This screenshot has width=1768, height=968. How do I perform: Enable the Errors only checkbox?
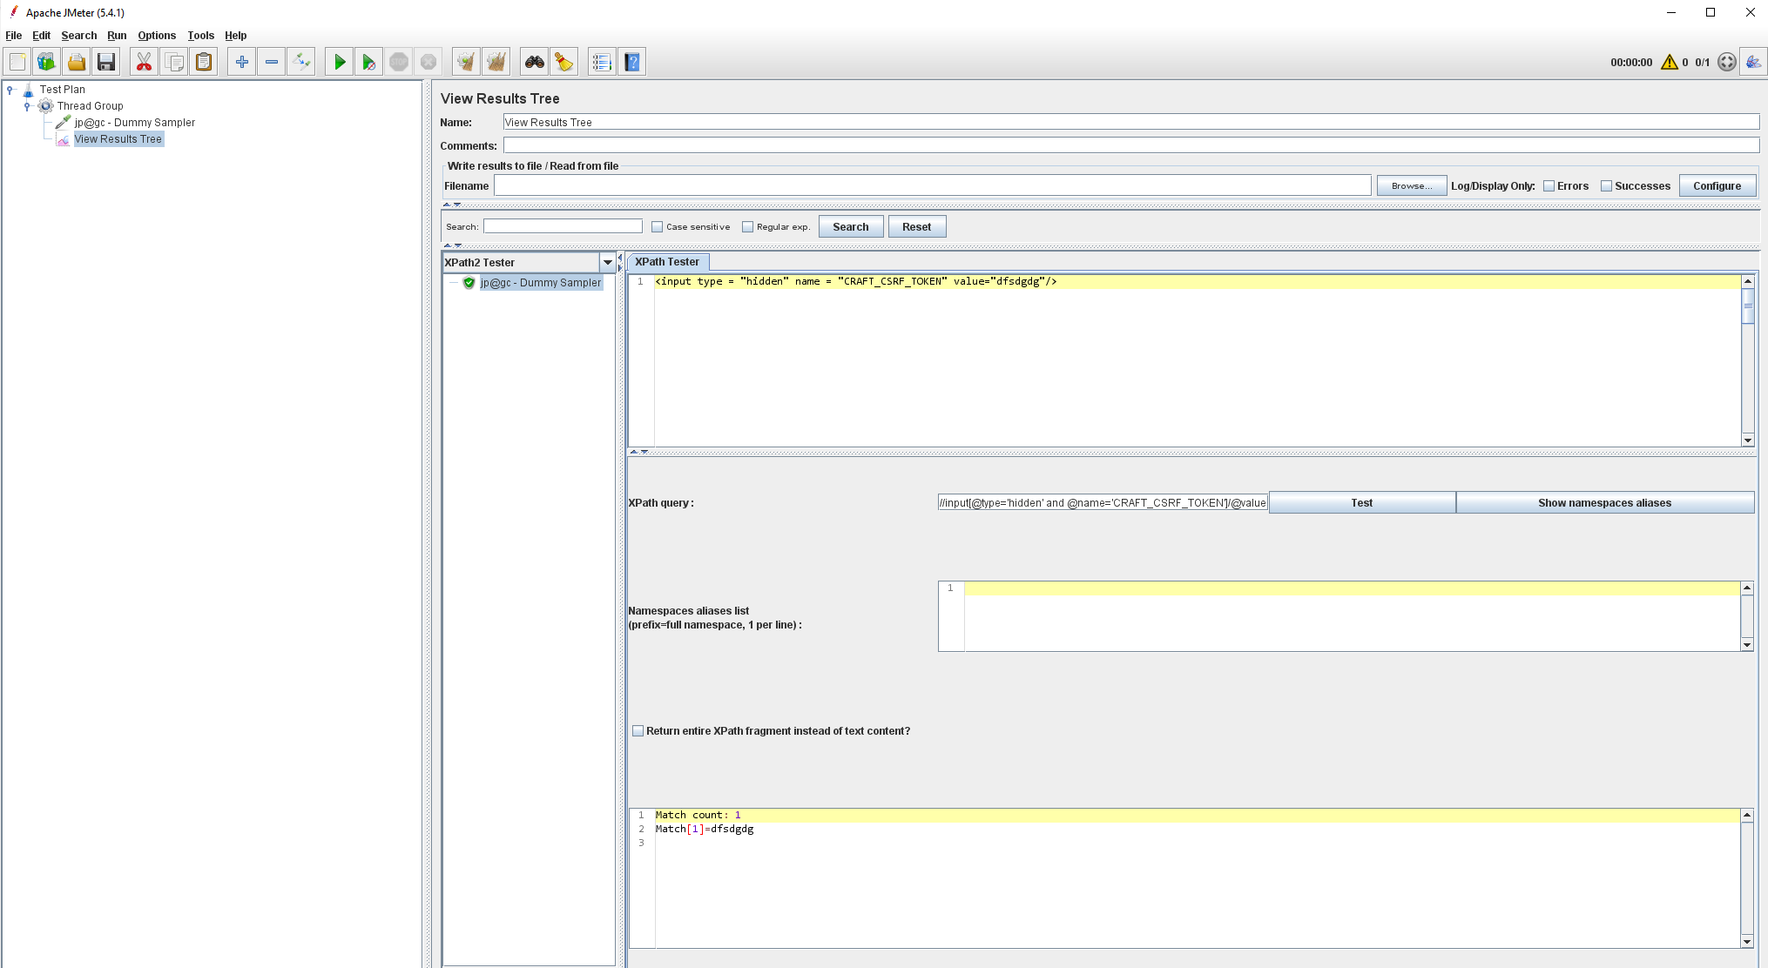(1549, 186)
